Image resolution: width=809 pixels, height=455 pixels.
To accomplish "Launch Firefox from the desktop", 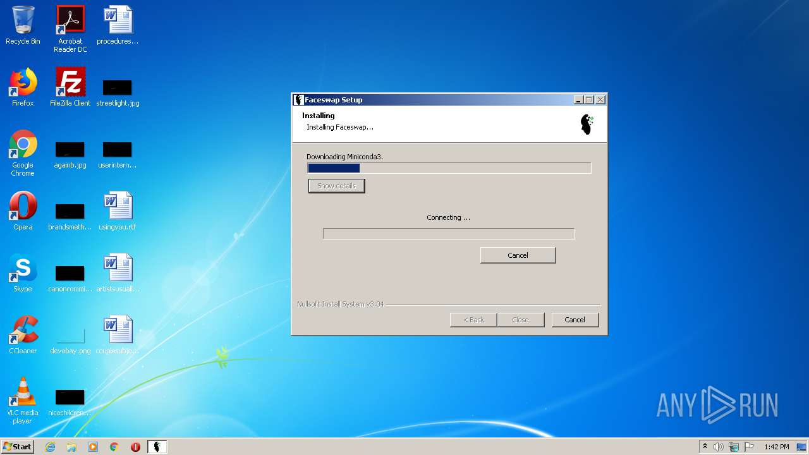I will coord(23,87).
